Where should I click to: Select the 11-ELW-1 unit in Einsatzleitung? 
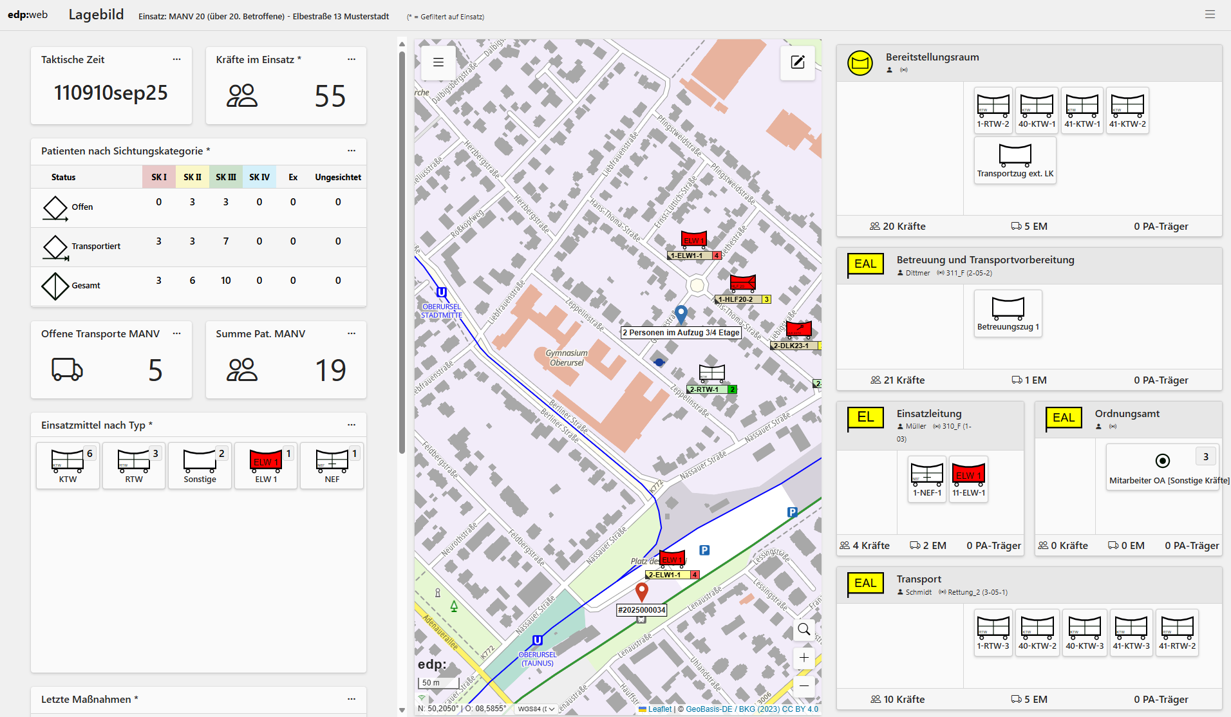(968, 479)
